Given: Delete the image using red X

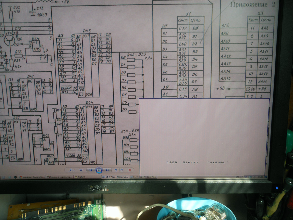Looking at the screenshot, I should (x=130, y=170).
